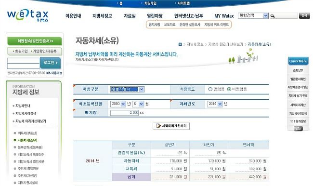Click the 442,000 원 annual total cell
Image resolution: width=313 pixels, height=186 pixels.
(x=248, y=177)
